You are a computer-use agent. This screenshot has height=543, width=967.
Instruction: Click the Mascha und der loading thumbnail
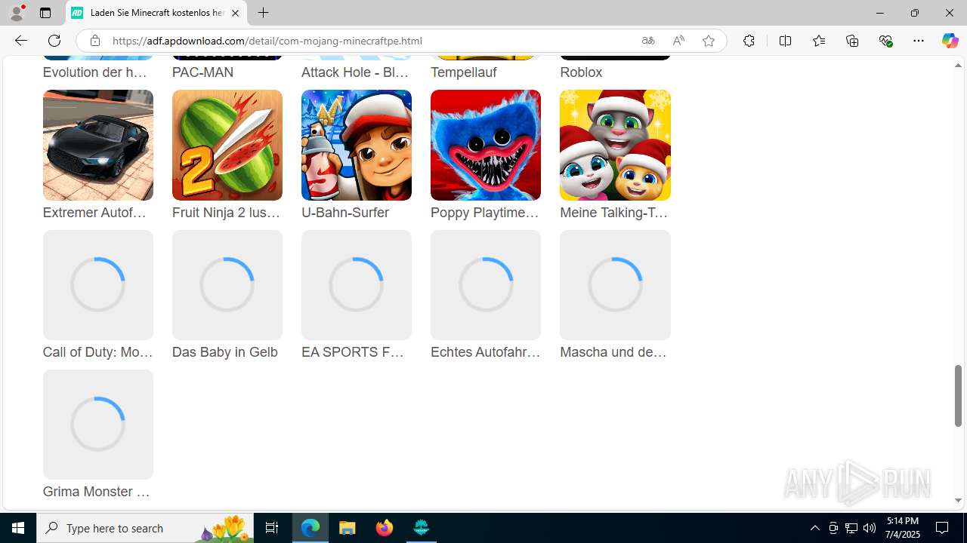click(615, 284)
